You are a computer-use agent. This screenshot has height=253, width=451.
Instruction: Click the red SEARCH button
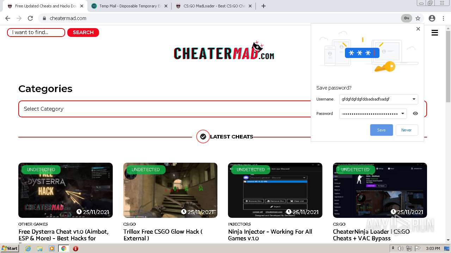(83, 32)
